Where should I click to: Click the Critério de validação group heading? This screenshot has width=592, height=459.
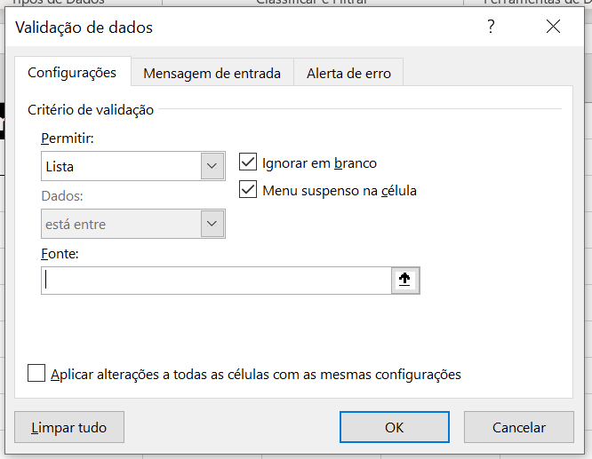coord(91,110)
